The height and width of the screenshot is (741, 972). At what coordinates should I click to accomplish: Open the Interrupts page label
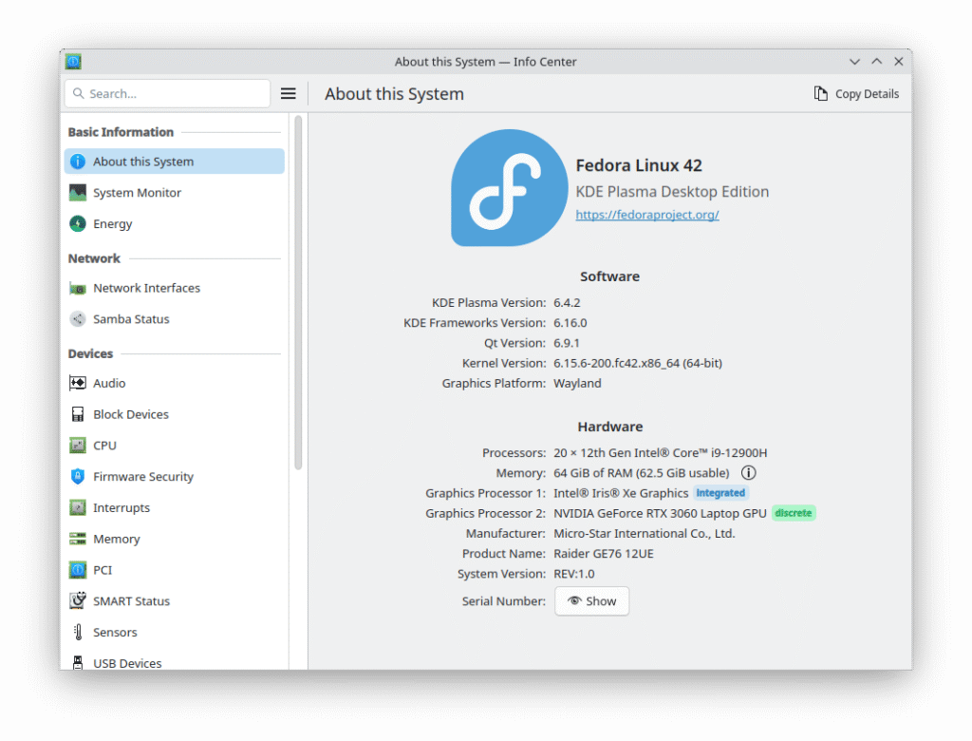tap(121, 507)
